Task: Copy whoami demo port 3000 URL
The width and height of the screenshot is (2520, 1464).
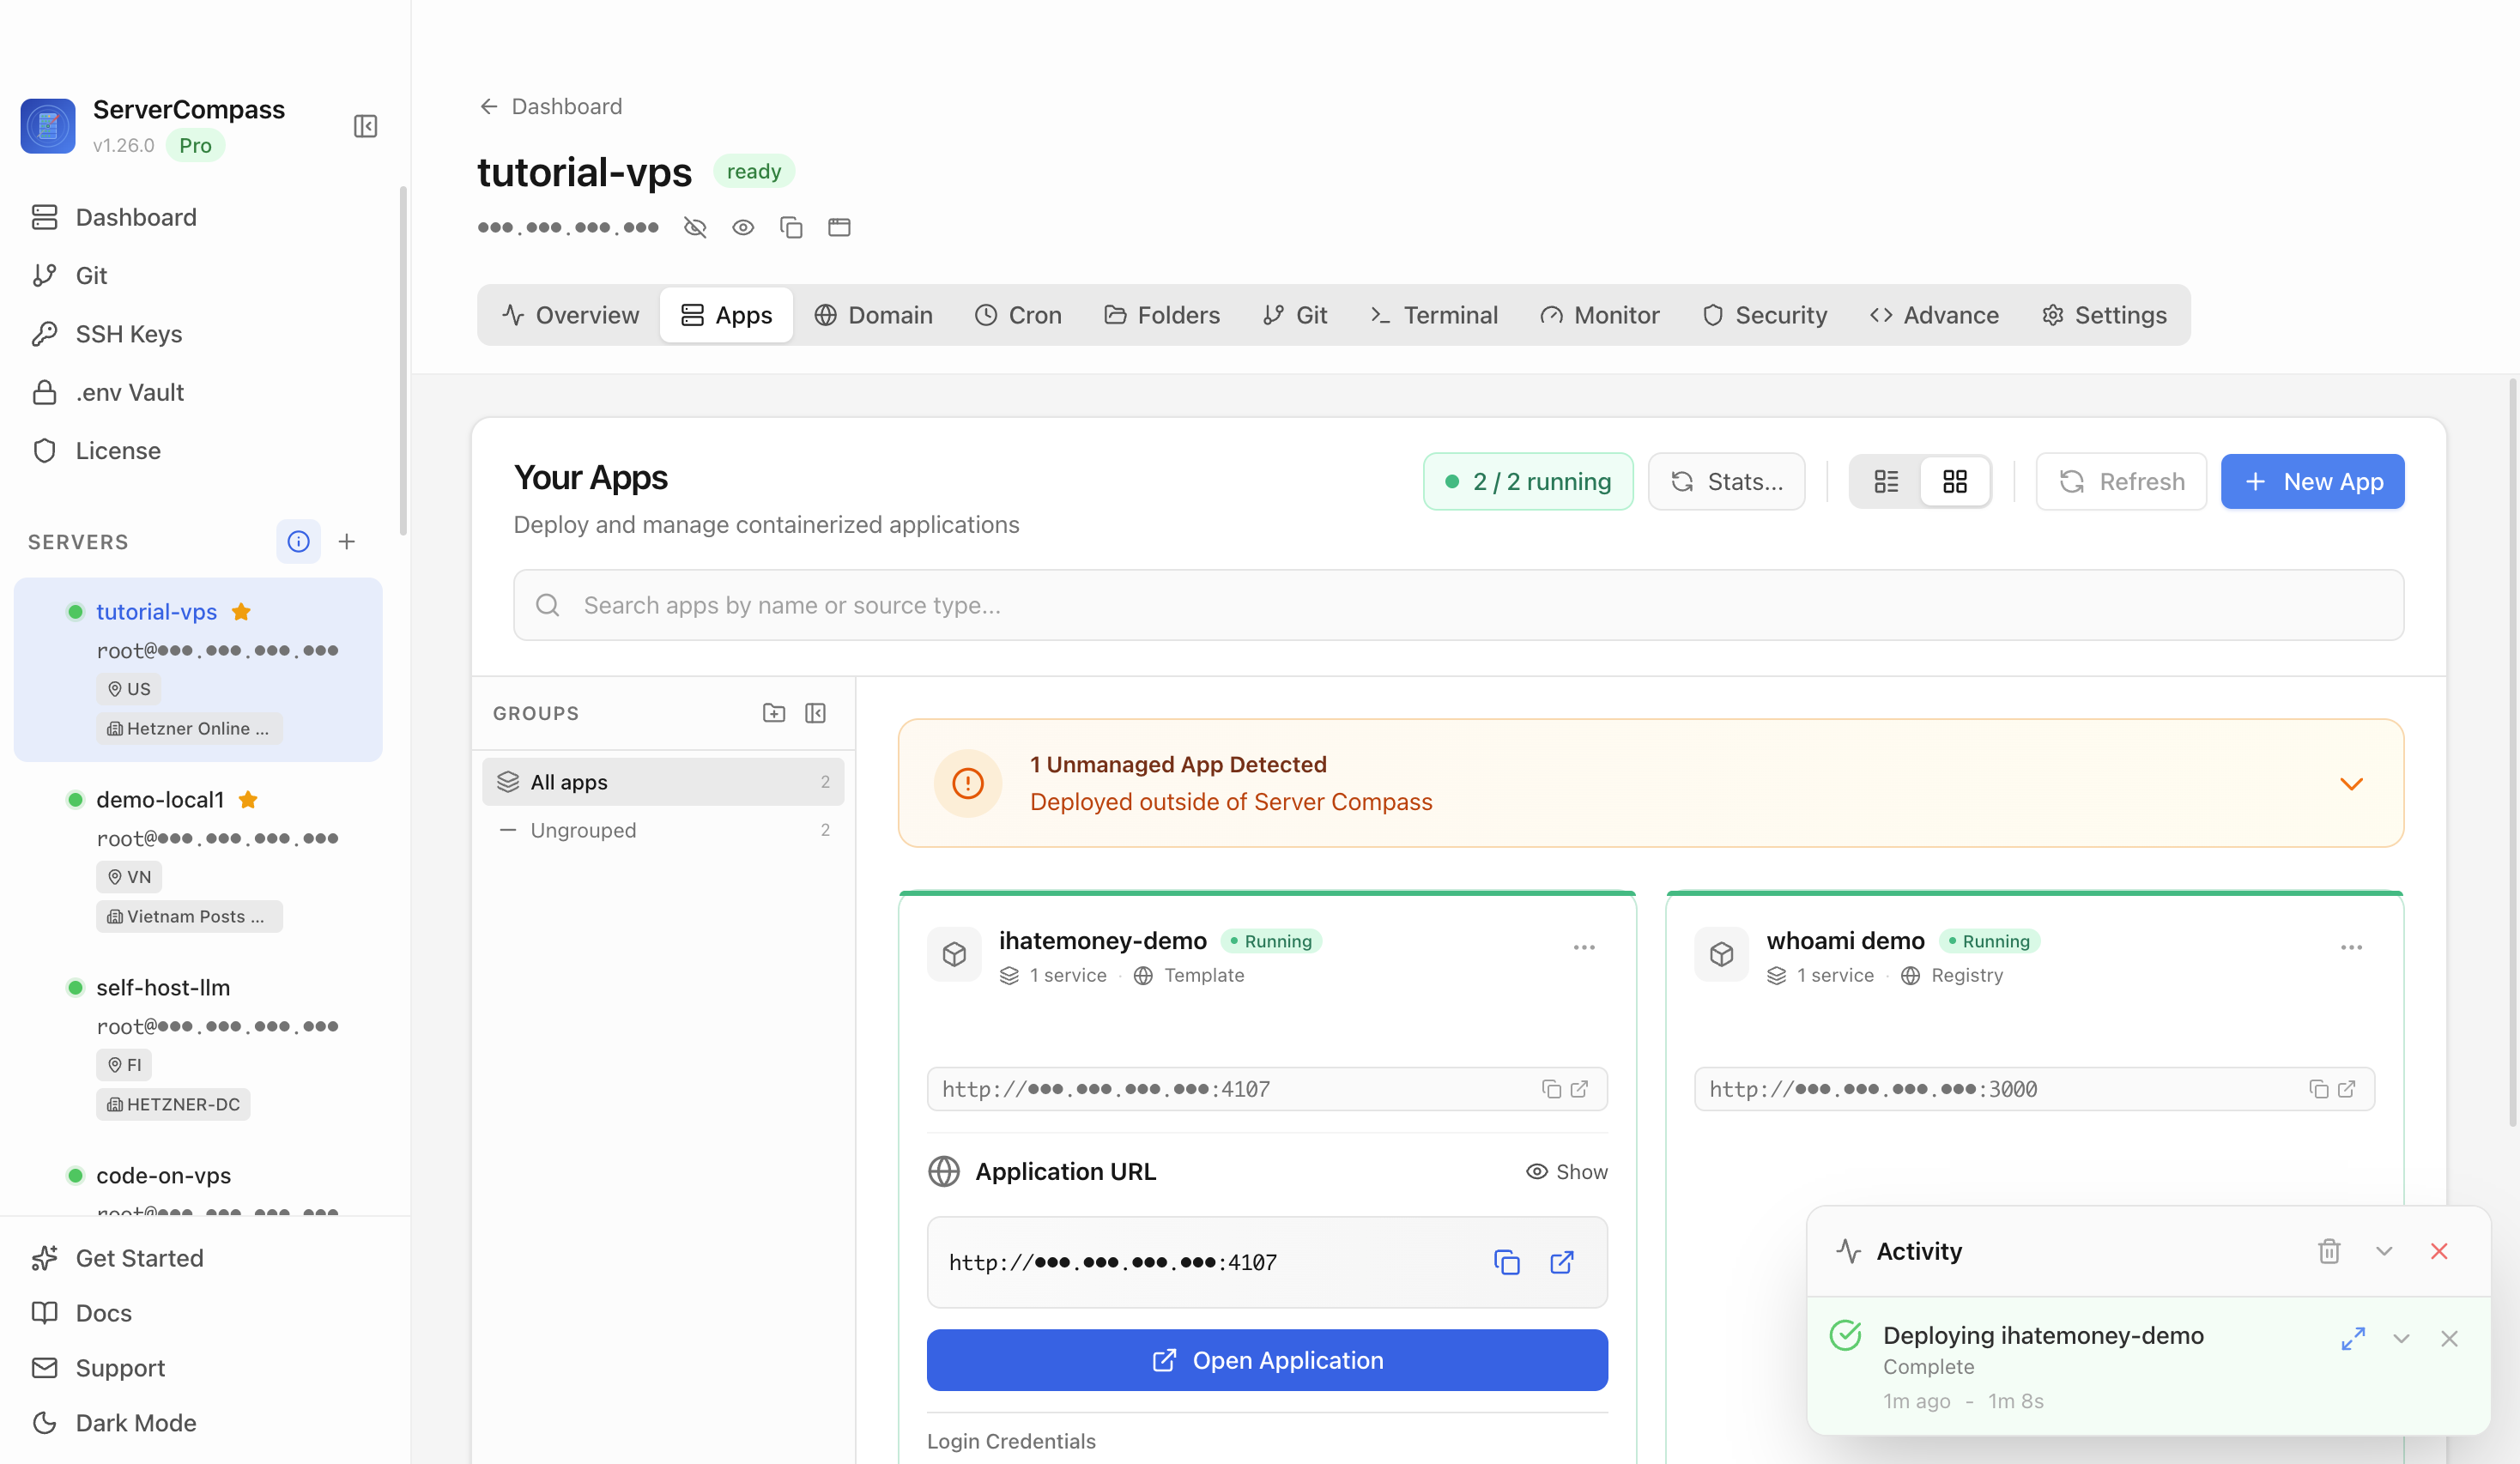Action: (x=2319, y=1089)
